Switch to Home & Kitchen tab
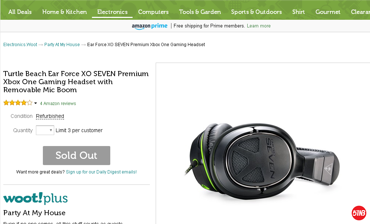 point(64,12)
